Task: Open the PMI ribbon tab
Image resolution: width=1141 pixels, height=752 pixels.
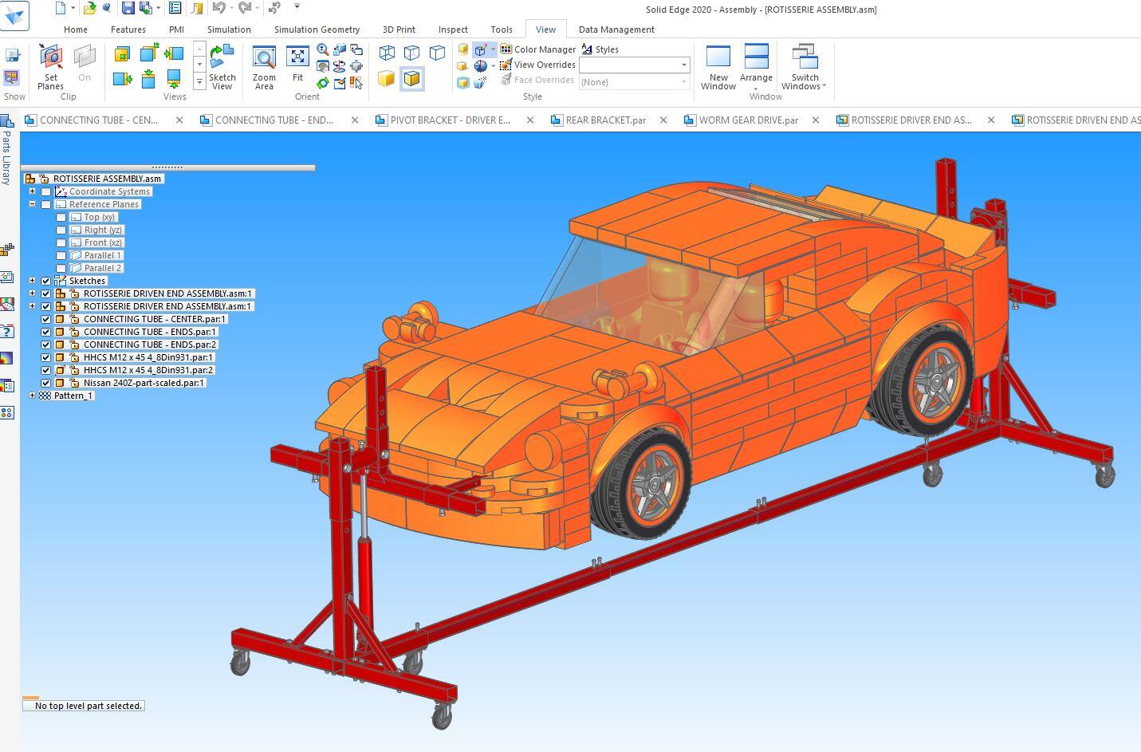Action: (x=176, y=30)
